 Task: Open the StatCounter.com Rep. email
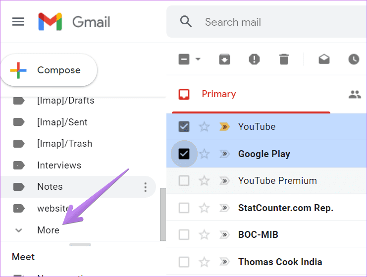266,208
